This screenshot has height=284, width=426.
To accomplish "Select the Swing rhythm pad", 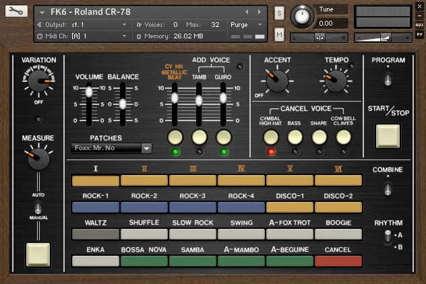I will pyautogui.click(x=241, y=234).
